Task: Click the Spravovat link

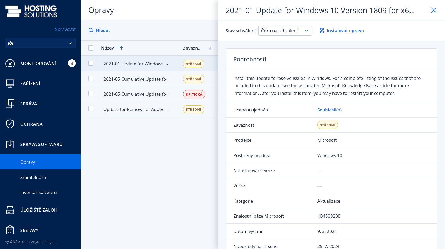Action: coord(65,29)
